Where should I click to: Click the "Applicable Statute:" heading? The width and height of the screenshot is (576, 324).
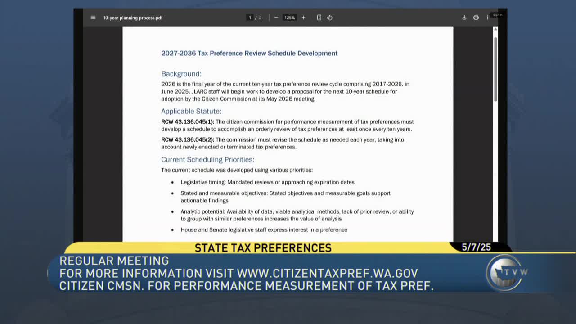191,111
